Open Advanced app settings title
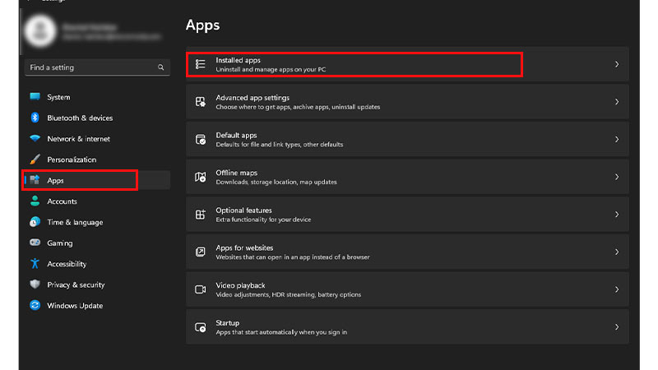The width and height of the screenshot is (658, 370). 253,98
